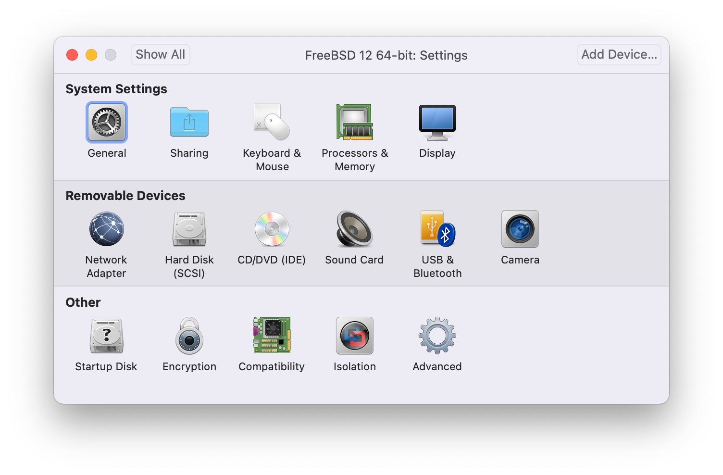Click the 'Removable Devices' section heading
This screenshot has width=723, height=475.
125,196
